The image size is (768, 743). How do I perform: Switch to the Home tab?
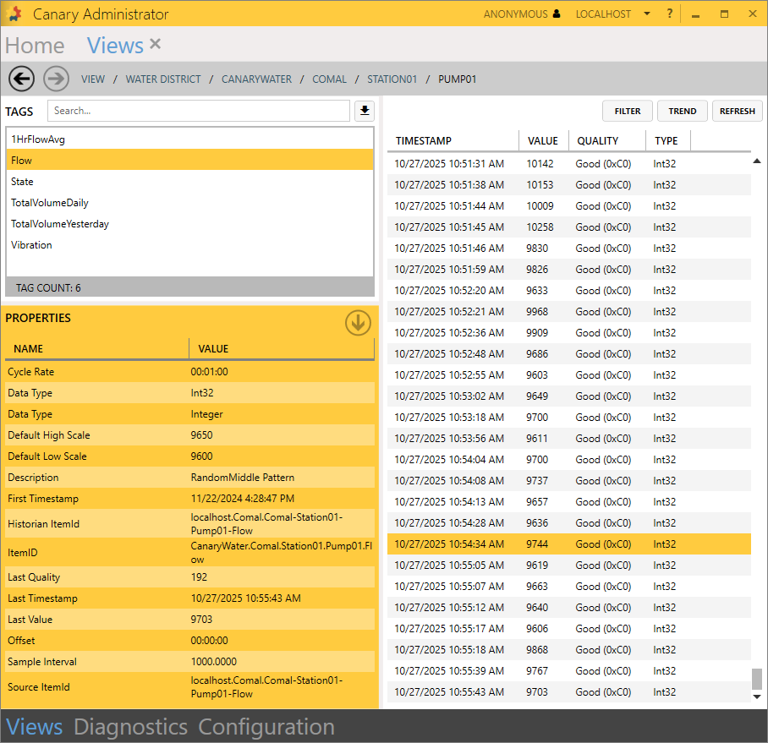pyautogui.click(x=35, y=46)
